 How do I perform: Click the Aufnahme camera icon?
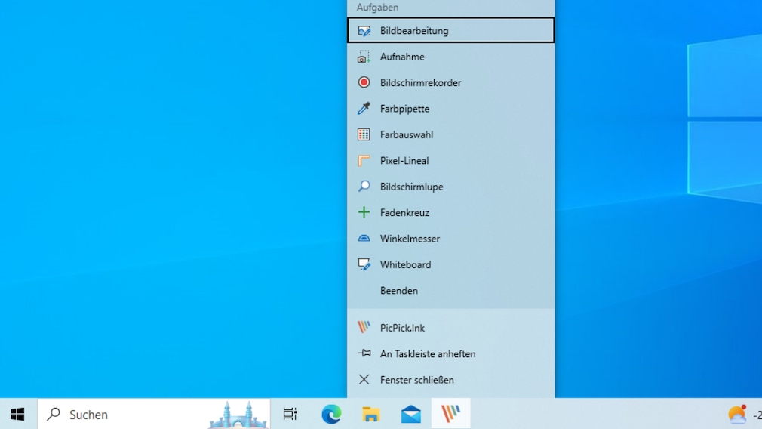[x=364, y=57]
